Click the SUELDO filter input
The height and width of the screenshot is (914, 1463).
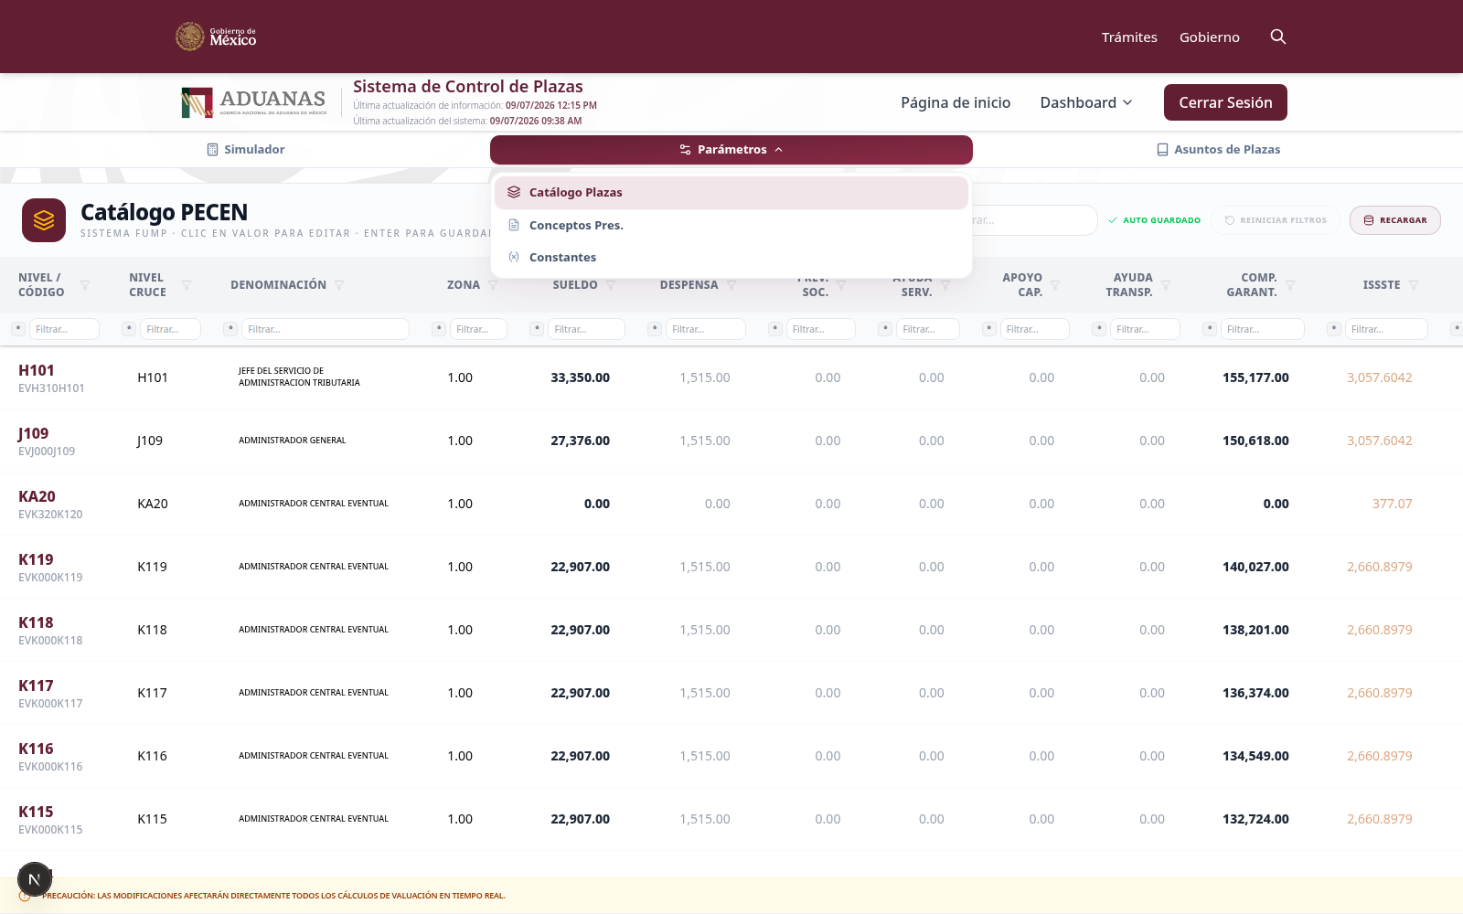tap(586, 329)
